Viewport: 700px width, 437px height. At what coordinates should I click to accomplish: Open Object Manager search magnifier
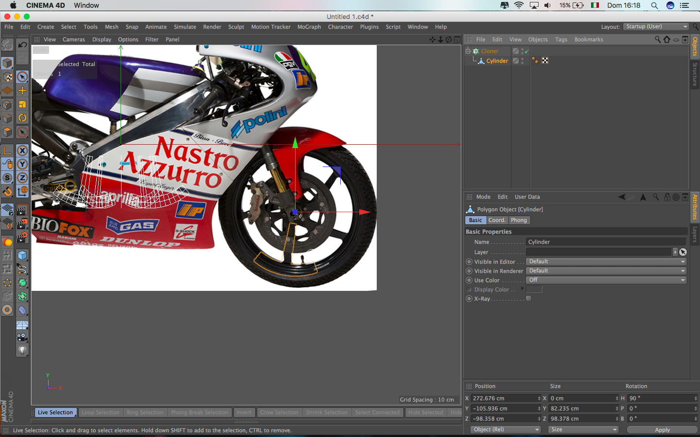658,39
